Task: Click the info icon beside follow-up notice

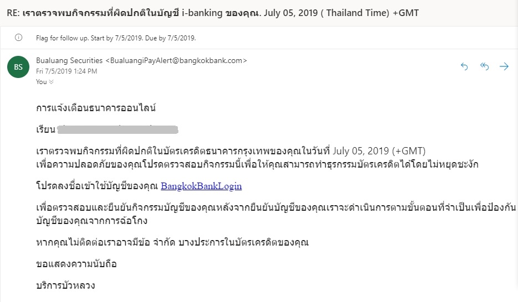Action: (19, 38)
